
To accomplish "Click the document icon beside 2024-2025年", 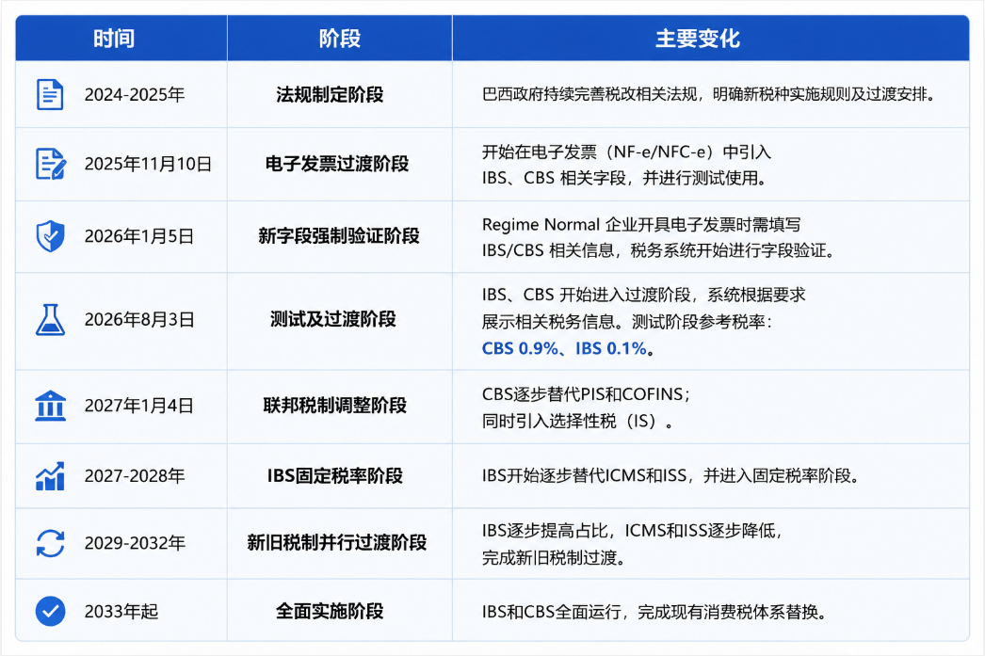I will [50, 95].
